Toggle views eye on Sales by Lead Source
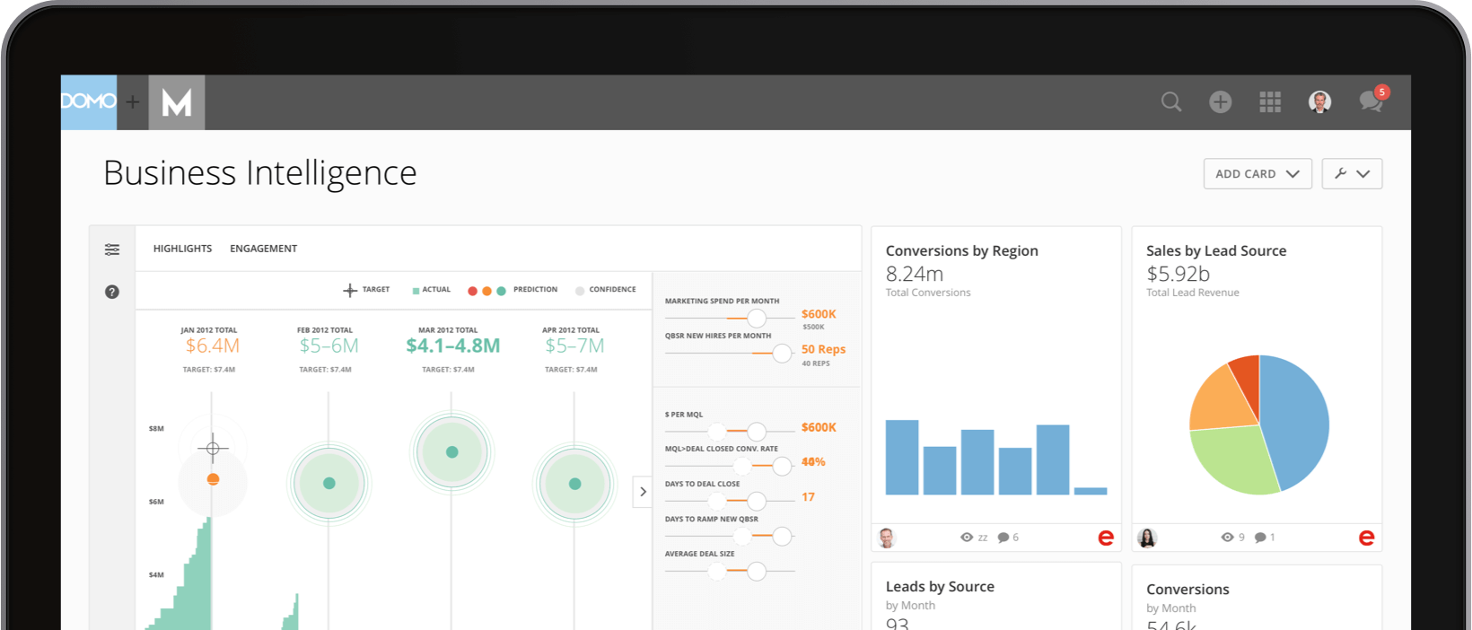The width and height of the screenshot is (1472, 630). click(x=1227, y=538)
